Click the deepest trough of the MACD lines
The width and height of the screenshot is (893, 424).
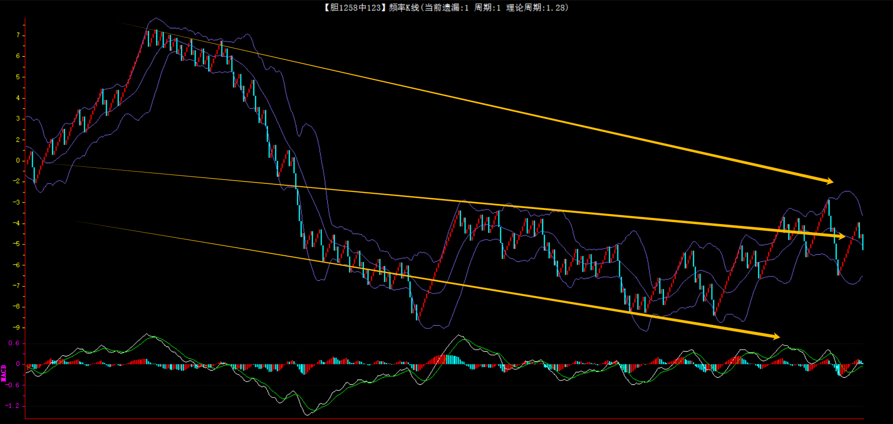click(308, 414)
